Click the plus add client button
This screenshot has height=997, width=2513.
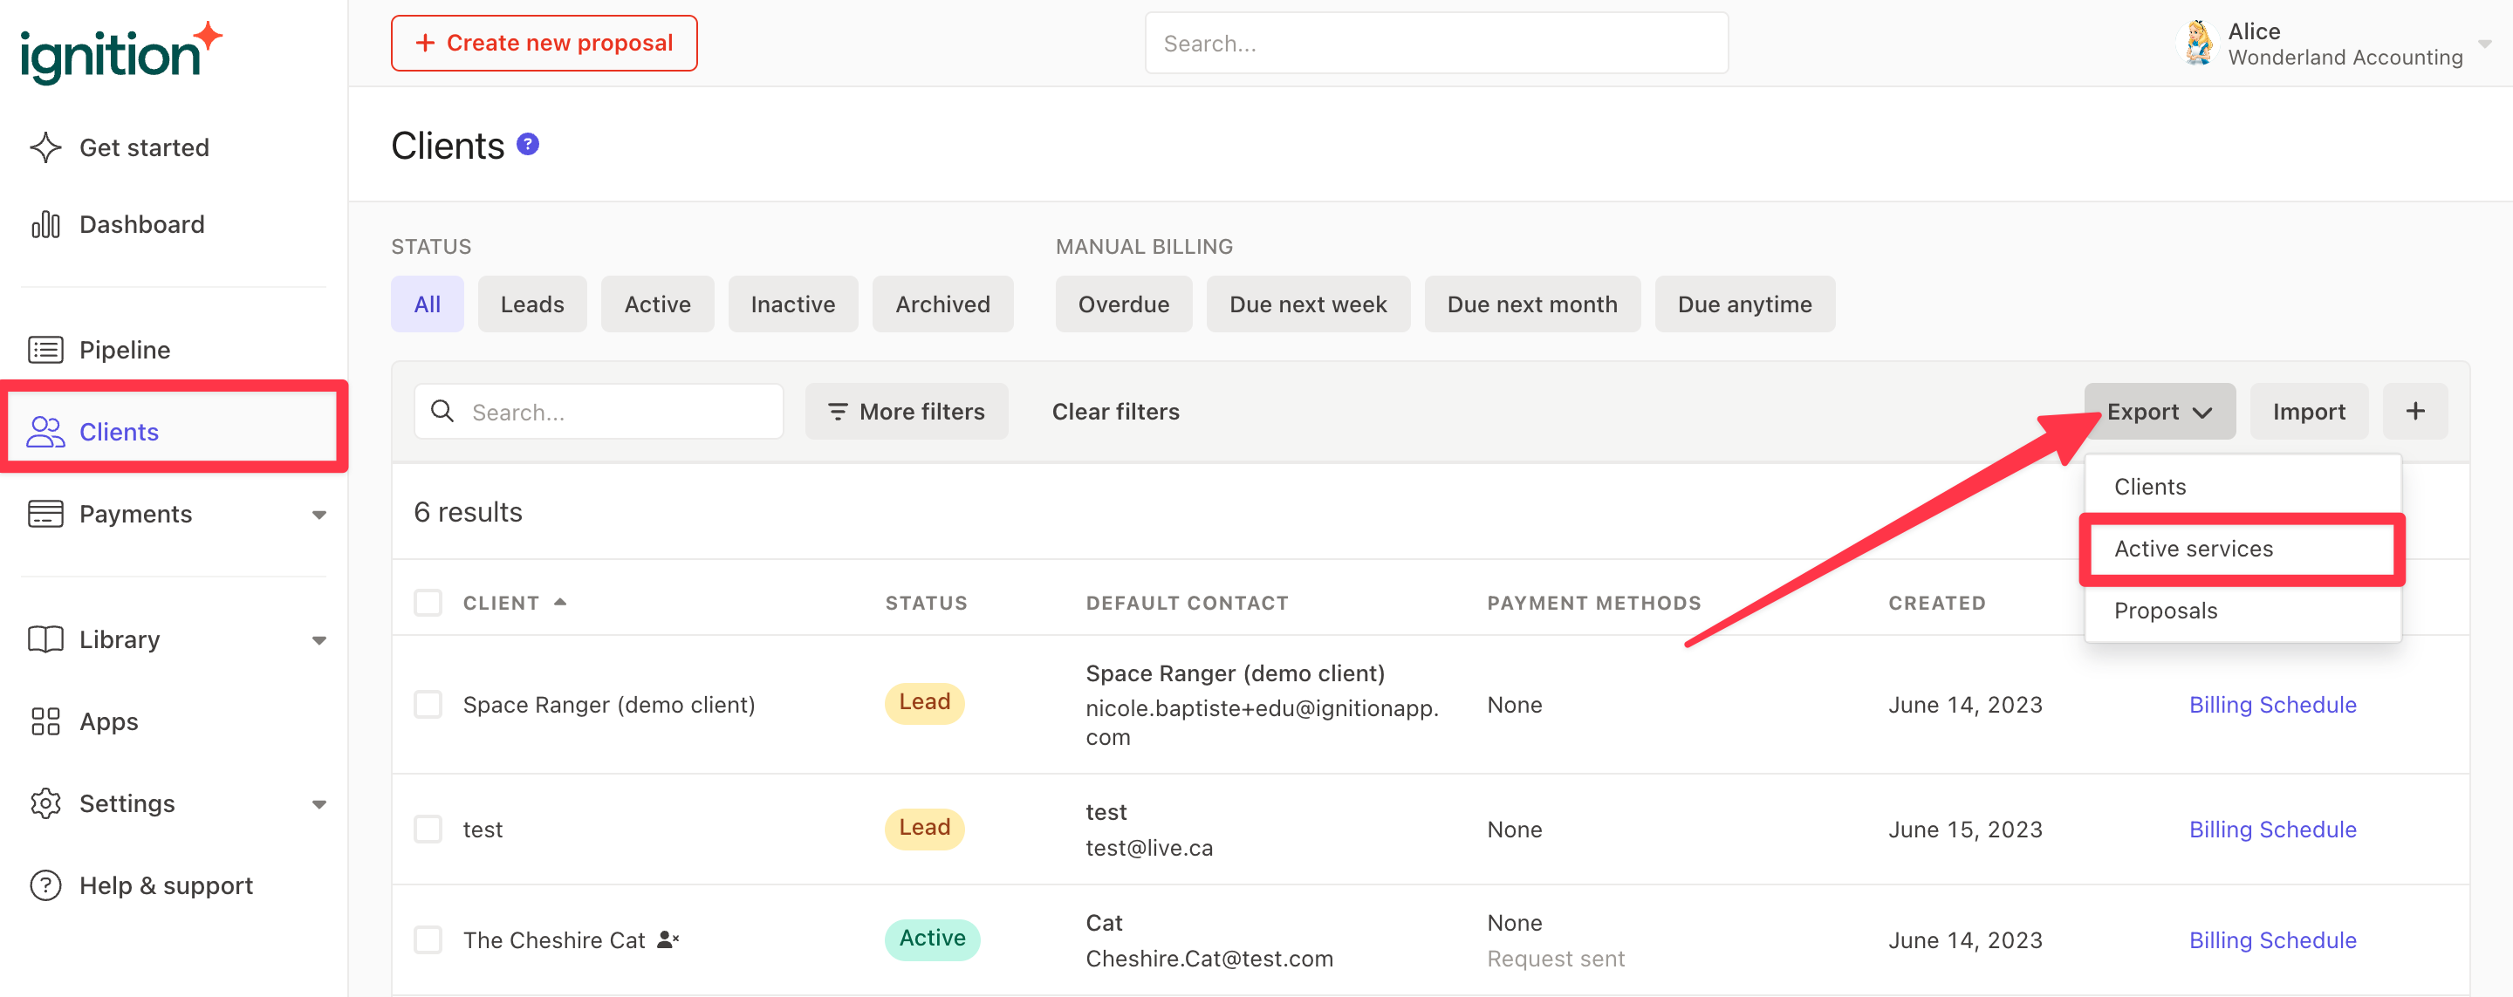[2414, 412]
